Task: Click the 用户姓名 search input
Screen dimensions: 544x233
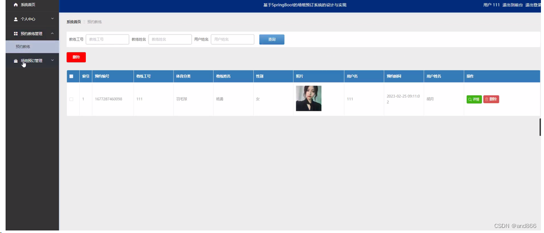Action: tap(232, 40)
